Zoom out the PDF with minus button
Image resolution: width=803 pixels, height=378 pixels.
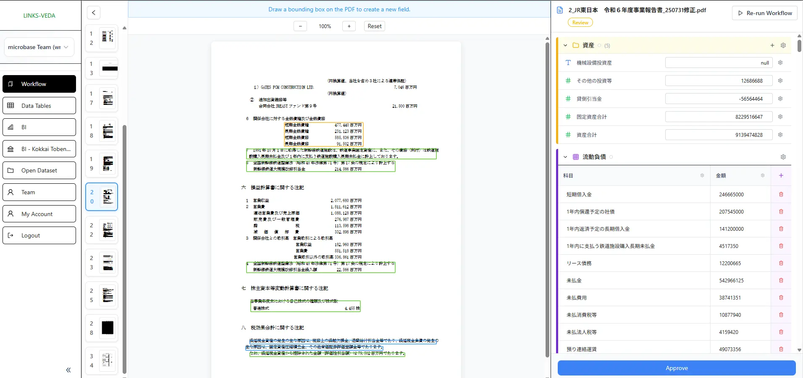pyautogui.click(x=300, y=26)
